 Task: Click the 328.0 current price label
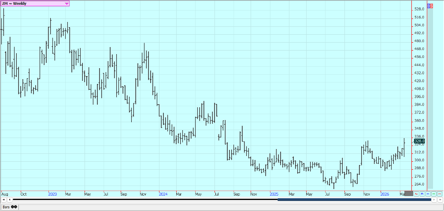click(419, 141)
